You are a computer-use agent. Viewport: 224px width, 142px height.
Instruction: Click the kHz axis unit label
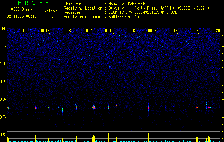(x=3, y=29)
